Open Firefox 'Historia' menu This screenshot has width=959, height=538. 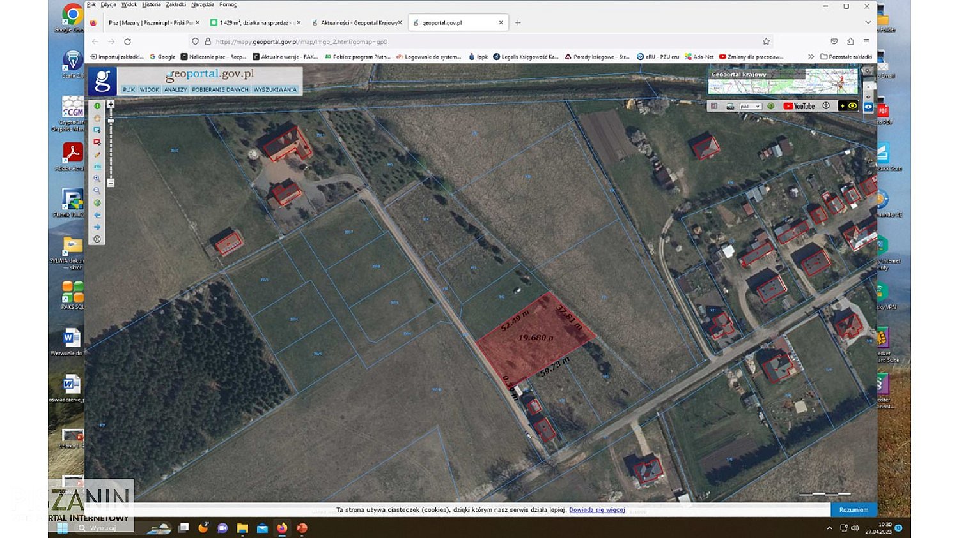point(152,4)
